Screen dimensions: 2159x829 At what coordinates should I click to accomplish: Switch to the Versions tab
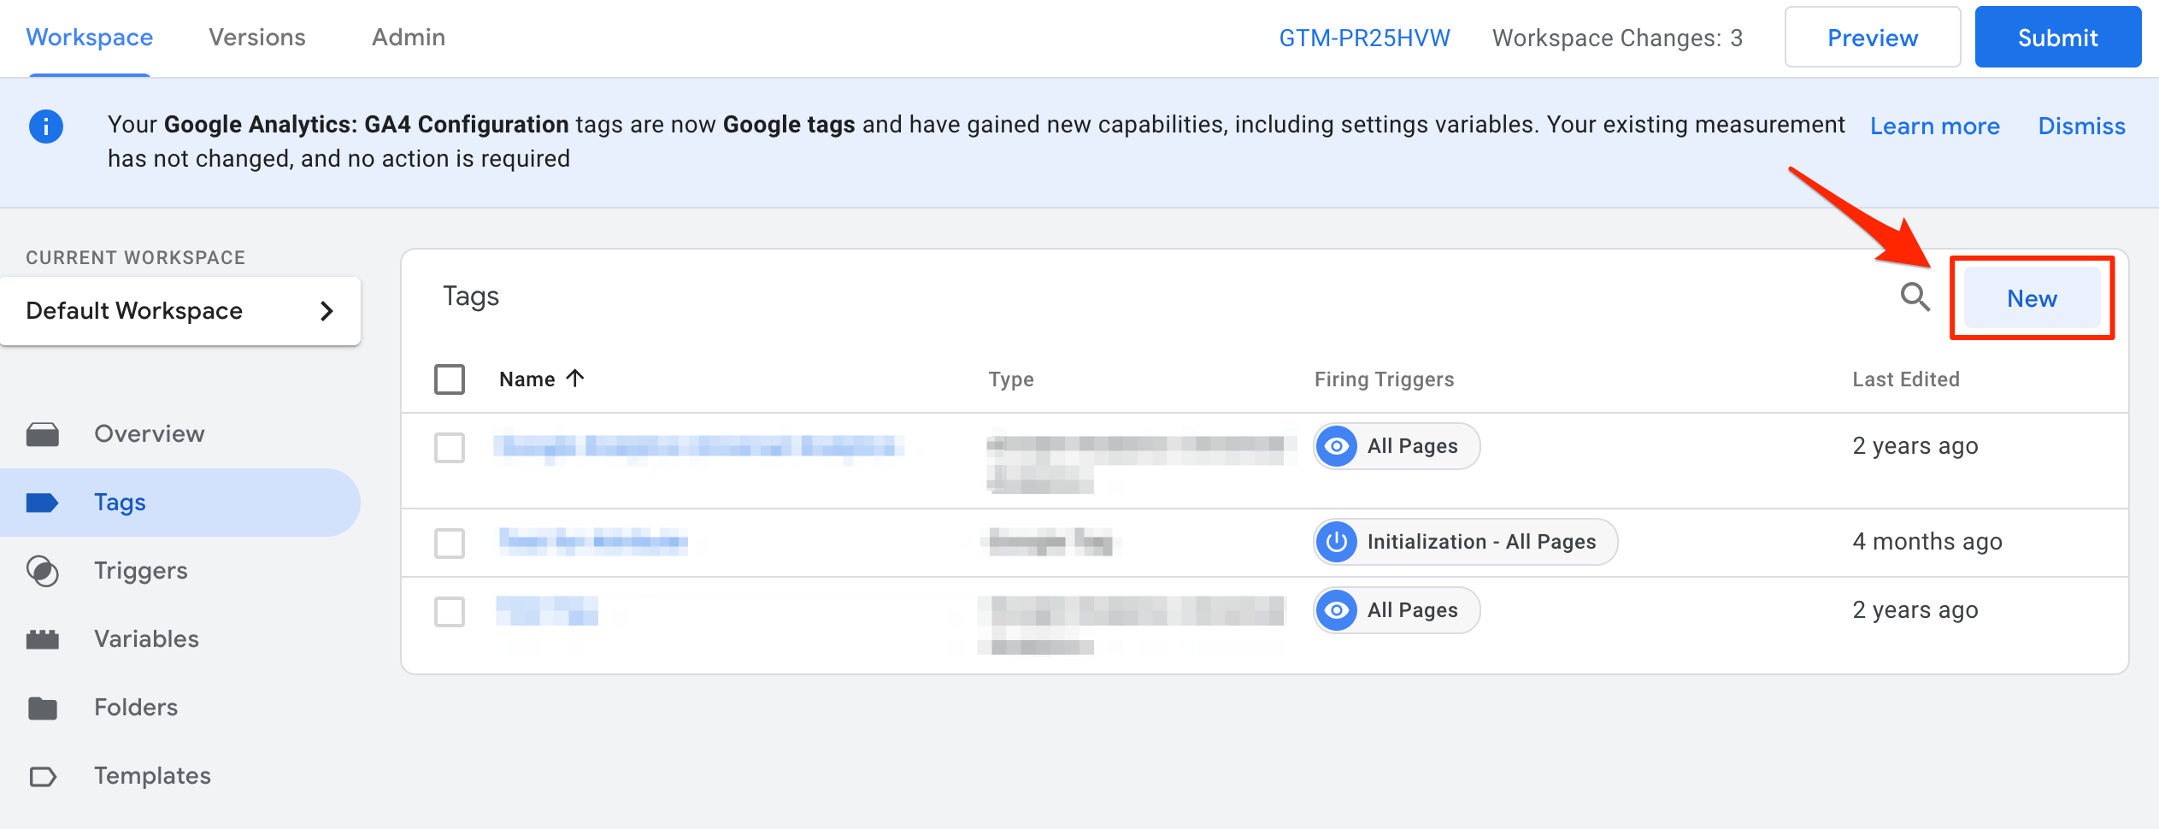click(x=257, y=38)
